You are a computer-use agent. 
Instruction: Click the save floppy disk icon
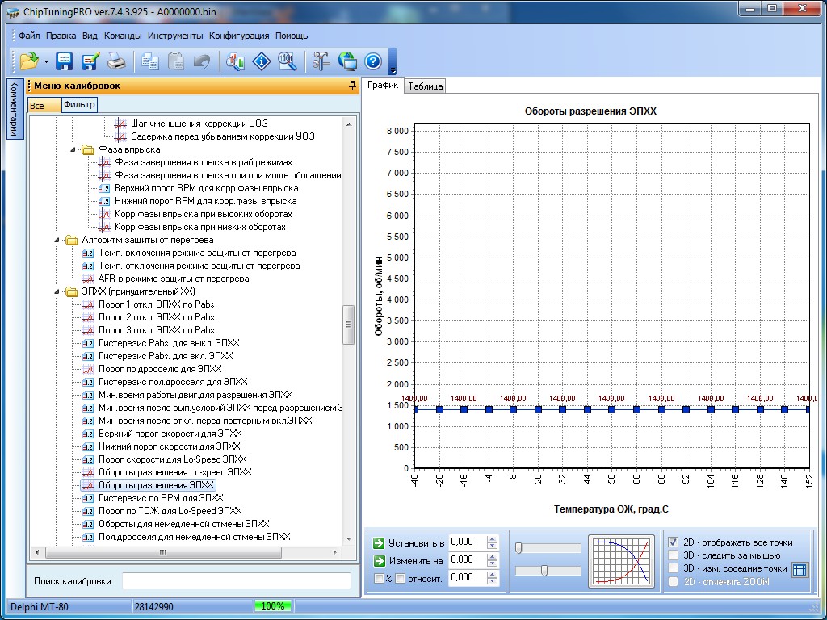(x=65, y=61)
